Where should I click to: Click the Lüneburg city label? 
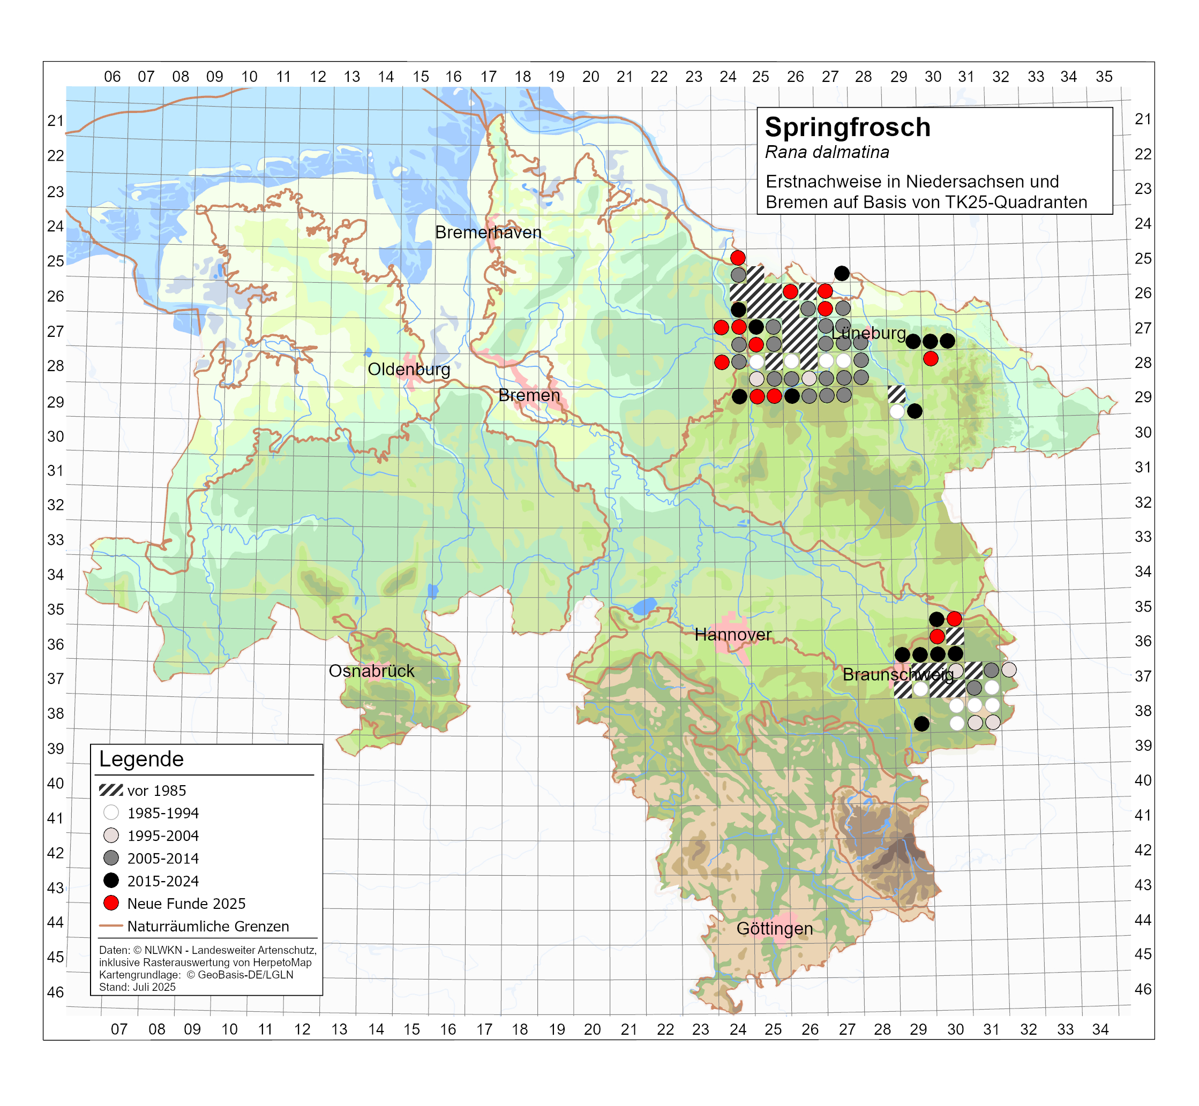868,333
